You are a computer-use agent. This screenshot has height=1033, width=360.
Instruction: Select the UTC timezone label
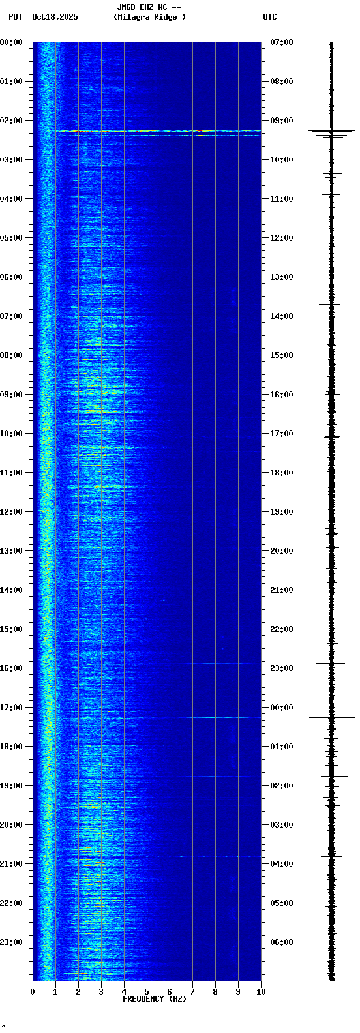(270, 17)
